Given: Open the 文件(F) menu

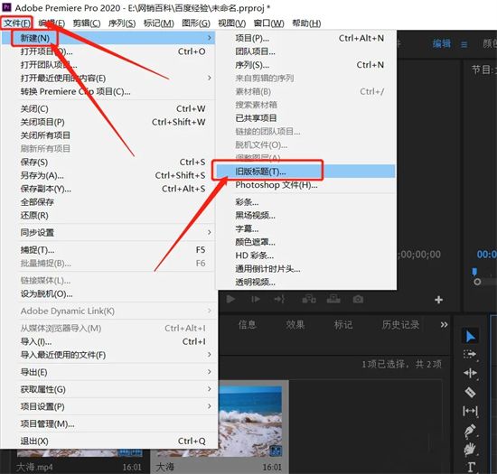Looking at the screenshot, I should pyautogui.click(x=17, y=23).
